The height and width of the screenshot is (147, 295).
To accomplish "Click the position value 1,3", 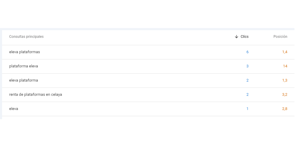I will (285, 80).
